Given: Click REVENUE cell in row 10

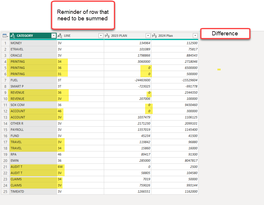Looking at the screenshot, I should (x=33, y=99).
